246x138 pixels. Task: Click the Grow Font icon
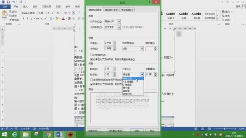click(49, 13)
